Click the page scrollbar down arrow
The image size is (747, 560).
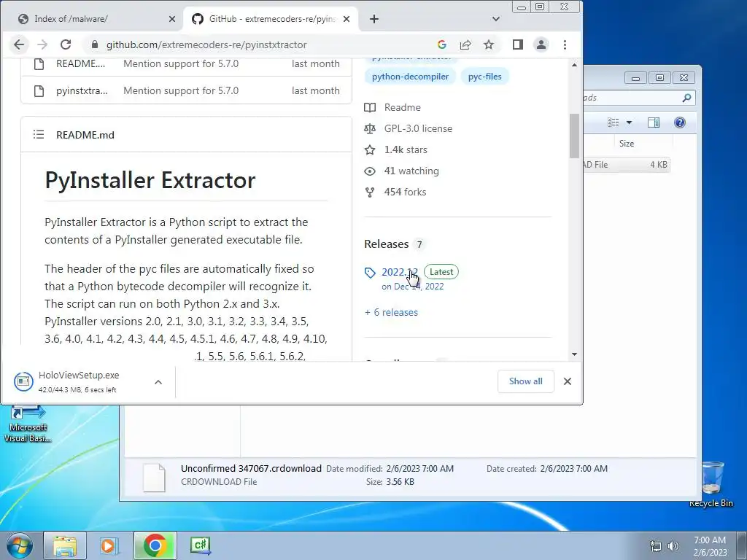(575, 354)
